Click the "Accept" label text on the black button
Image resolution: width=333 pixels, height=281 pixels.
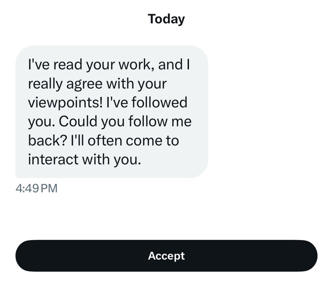click(166, 255)
